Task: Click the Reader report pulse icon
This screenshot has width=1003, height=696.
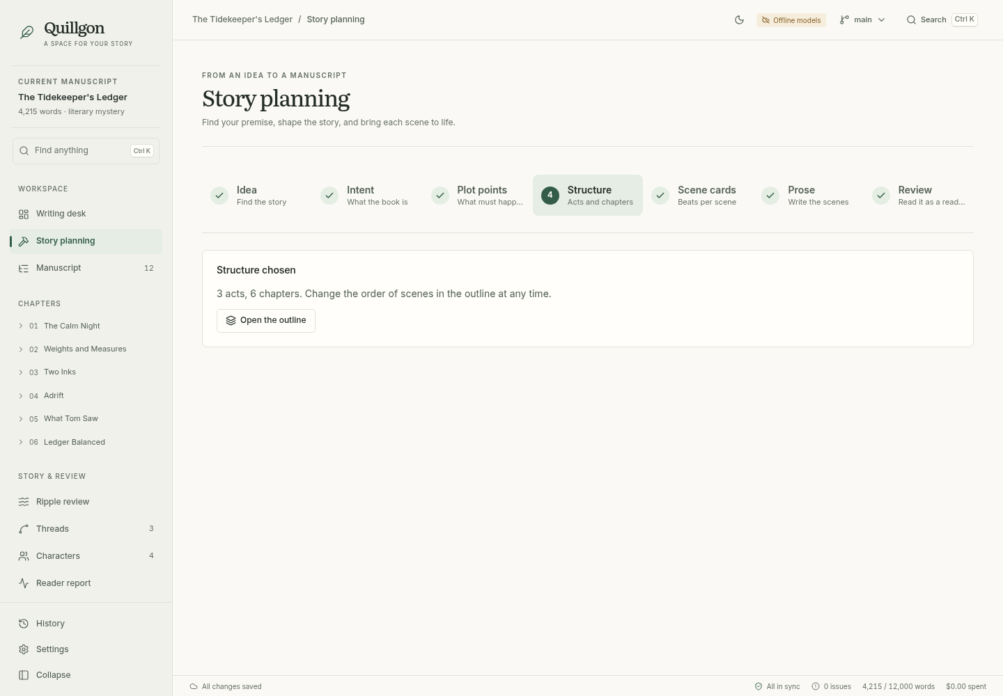Action: click(x=24, y=583)
